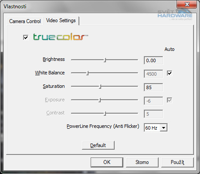Click the Saturation slider thumb
This screenshot has height=174, width=200.
tap(100, 87)
